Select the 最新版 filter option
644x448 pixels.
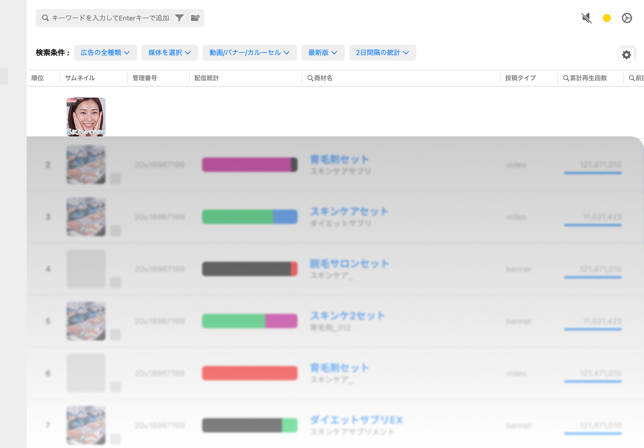click(323, 53)
